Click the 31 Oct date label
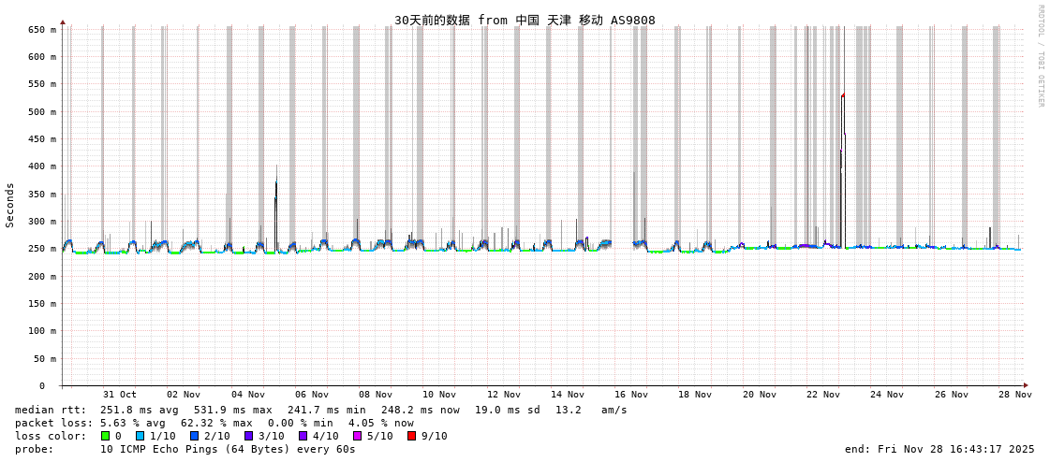1050x462 pixels. tap(120, 395)
